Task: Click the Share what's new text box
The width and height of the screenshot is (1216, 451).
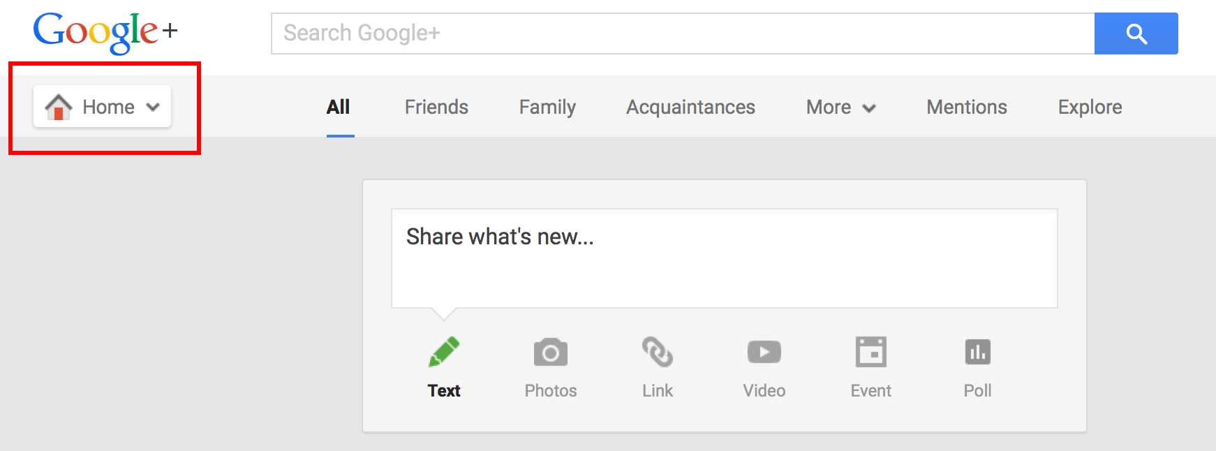Action: click(x=724, y=258)
